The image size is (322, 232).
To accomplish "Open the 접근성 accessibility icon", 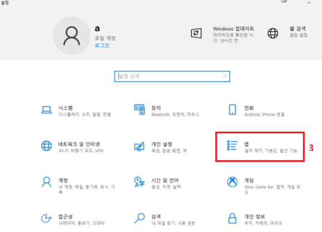I will (x=46, y=218).
